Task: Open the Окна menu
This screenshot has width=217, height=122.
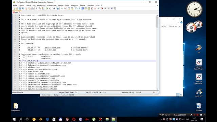Action: tap(97, 5)
